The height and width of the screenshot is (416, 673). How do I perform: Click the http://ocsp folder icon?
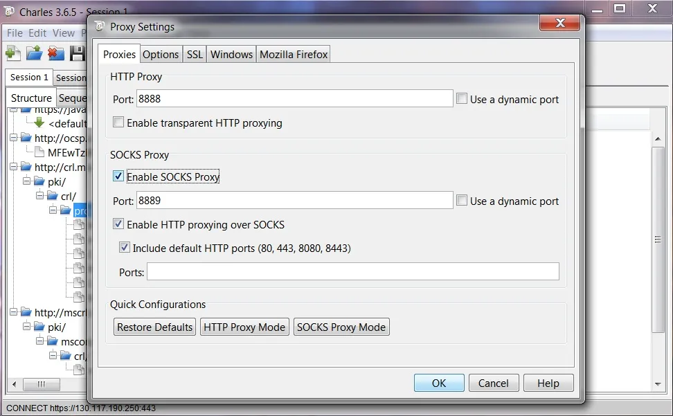tap(26, 138)
